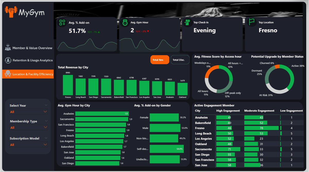Collapse the Subscription Model slicer chevron
309x172 pixels.
click(x=46, y=138)
